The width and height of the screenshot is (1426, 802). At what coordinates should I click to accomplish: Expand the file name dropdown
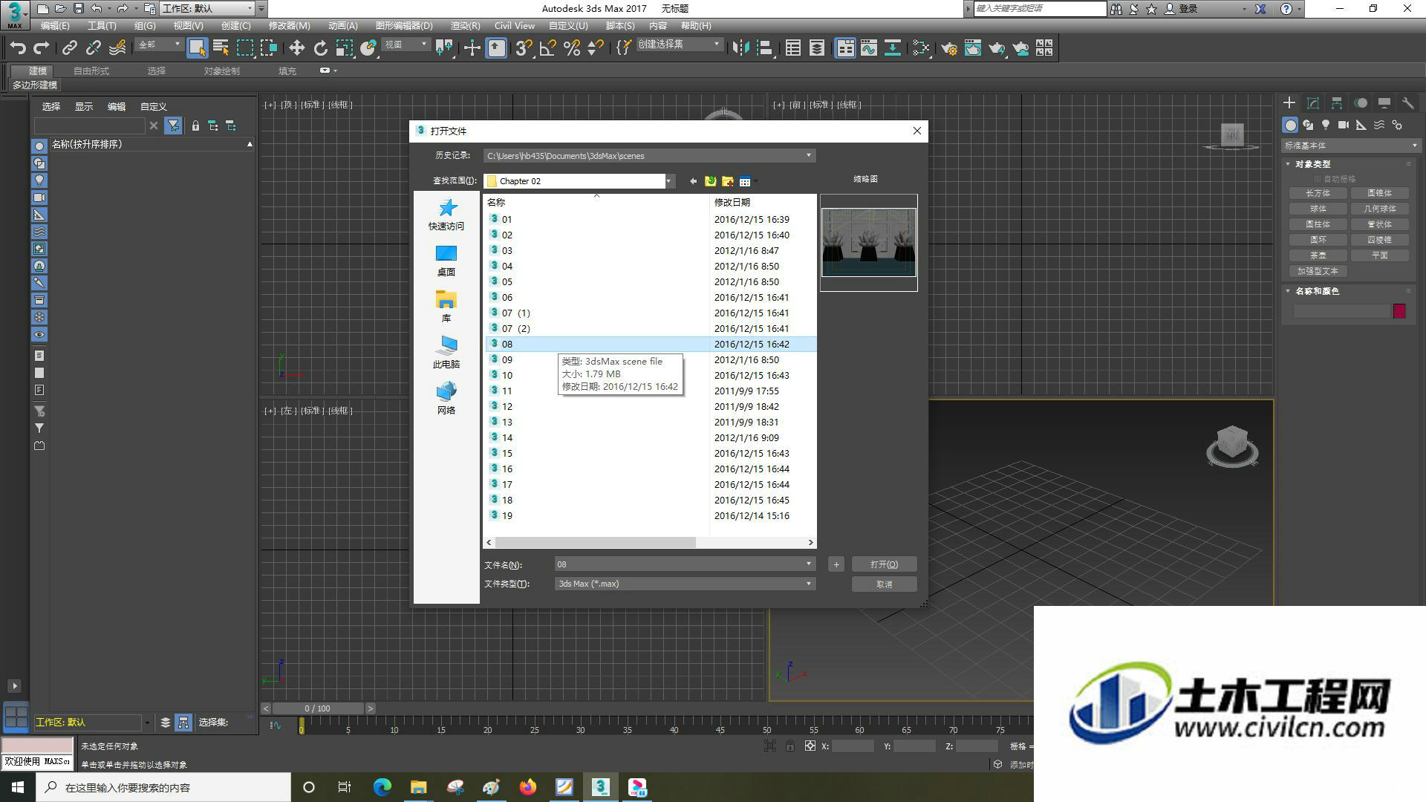point(809,564)
